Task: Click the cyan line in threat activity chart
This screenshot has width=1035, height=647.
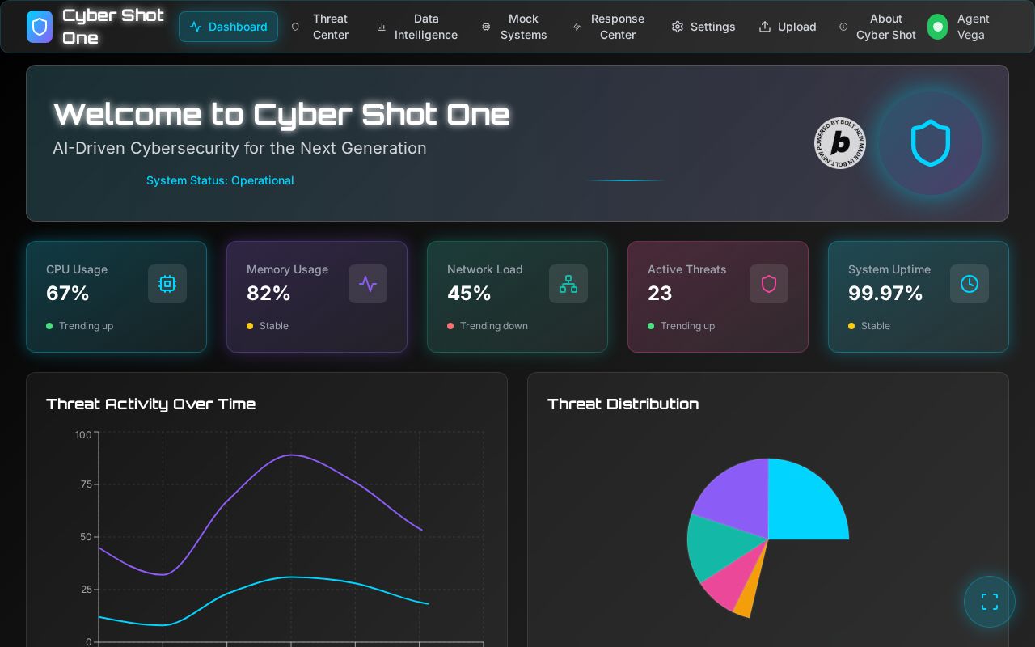Action: pyautogui.click(x=292, y=577)
